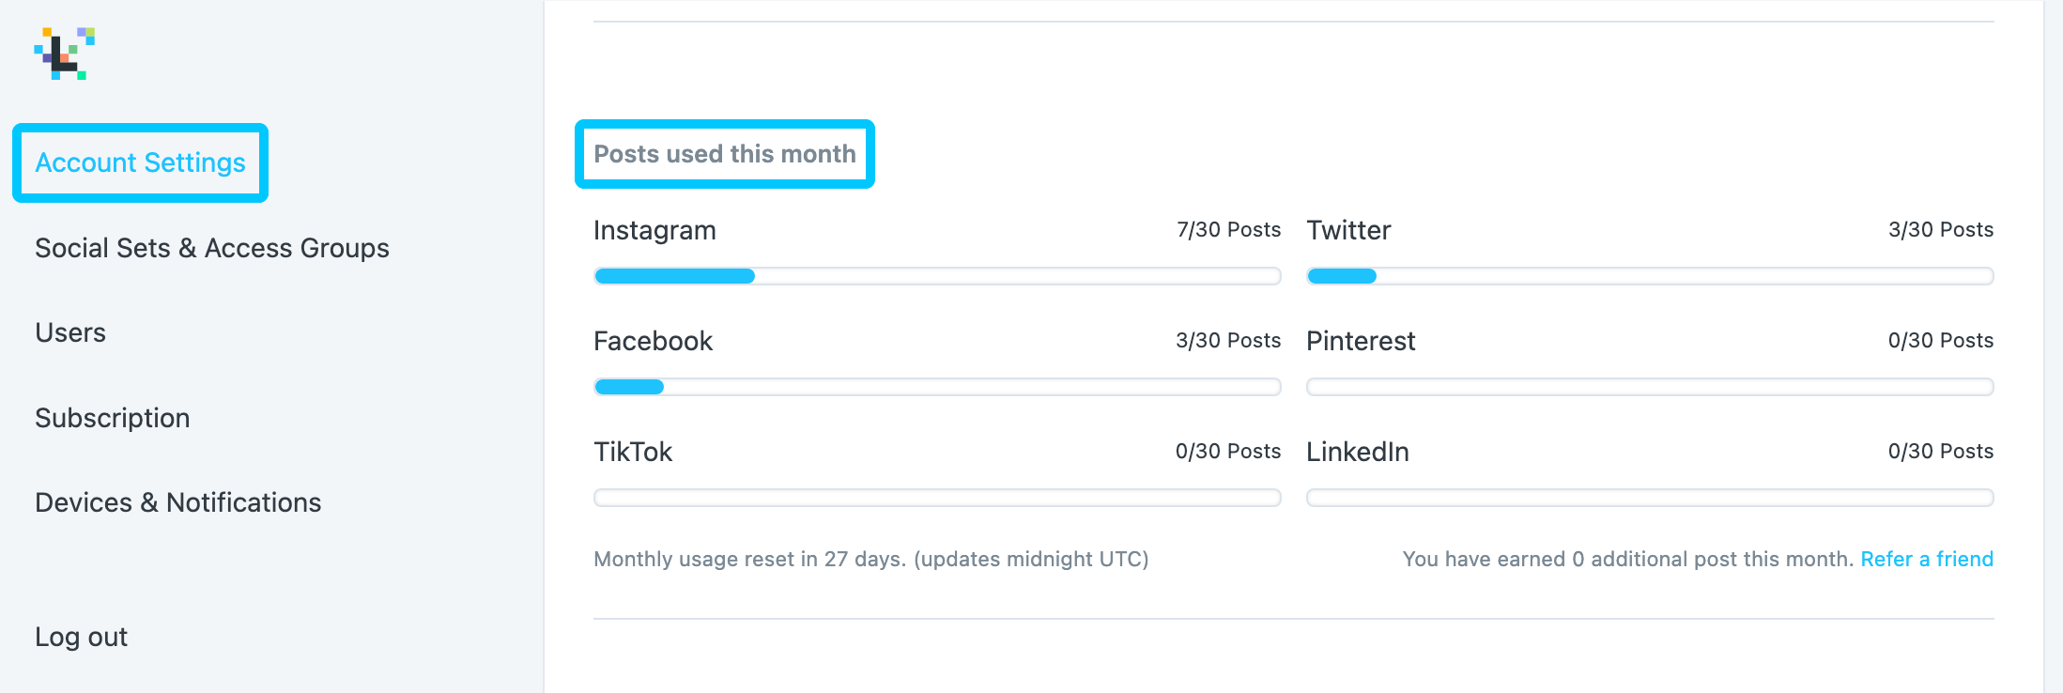Click the empty Pinterest progress bar
The height and width of the screenshot is (693, 2063).
click(x=1650, y=387)
